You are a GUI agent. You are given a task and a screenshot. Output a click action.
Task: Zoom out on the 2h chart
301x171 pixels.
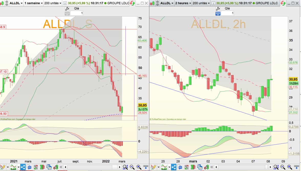(x=283, y=167)
